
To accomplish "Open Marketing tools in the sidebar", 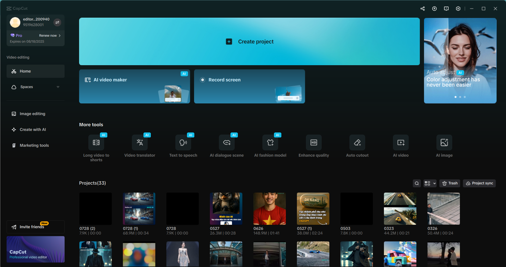I will (34, 145).
